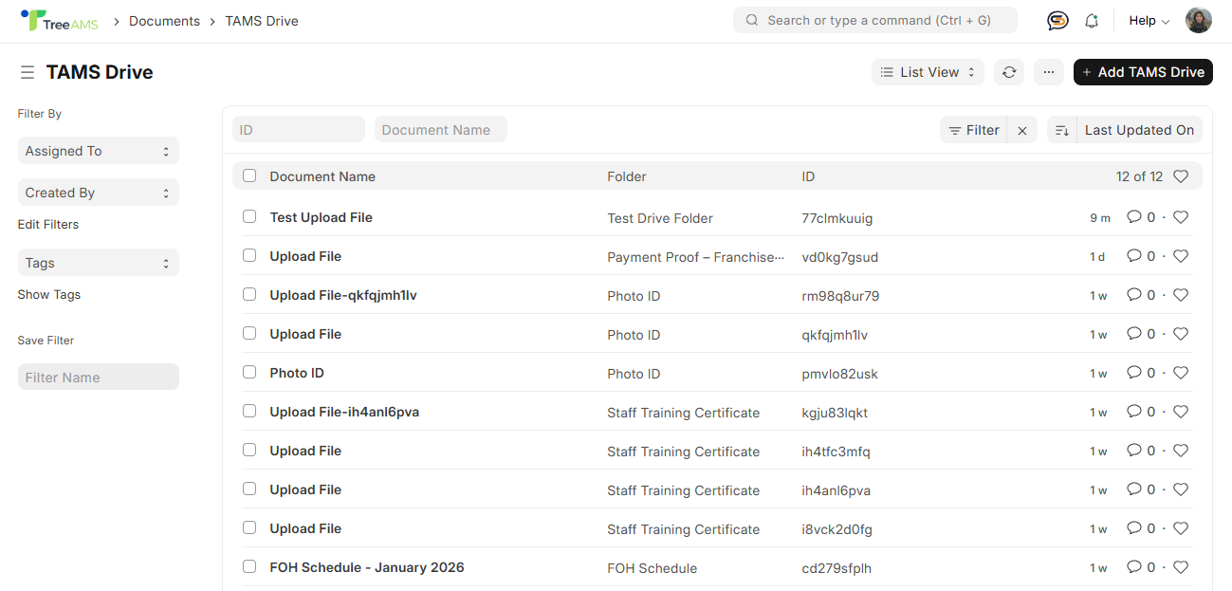The image size is (1232, 591).
Task: Go to Documents breadcrumb
Action: (164, 21)
